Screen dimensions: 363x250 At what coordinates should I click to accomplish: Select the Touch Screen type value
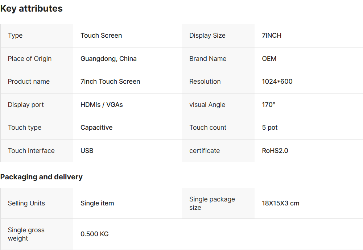point(101,36)
